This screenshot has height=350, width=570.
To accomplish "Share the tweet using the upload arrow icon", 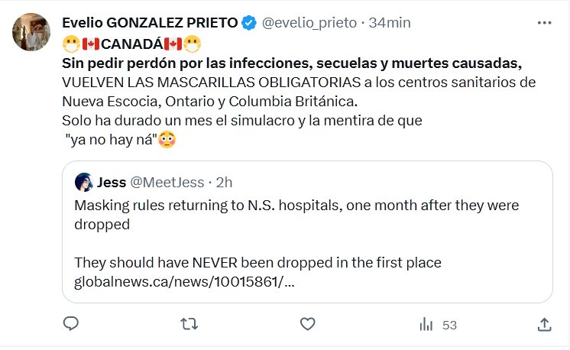I will click(x=544, y=324).
